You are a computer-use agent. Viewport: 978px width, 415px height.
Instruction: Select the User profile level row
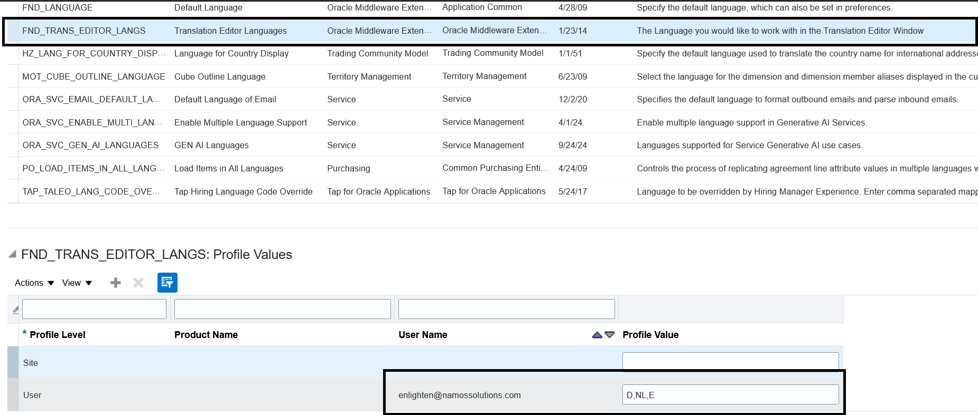[425, 395]
